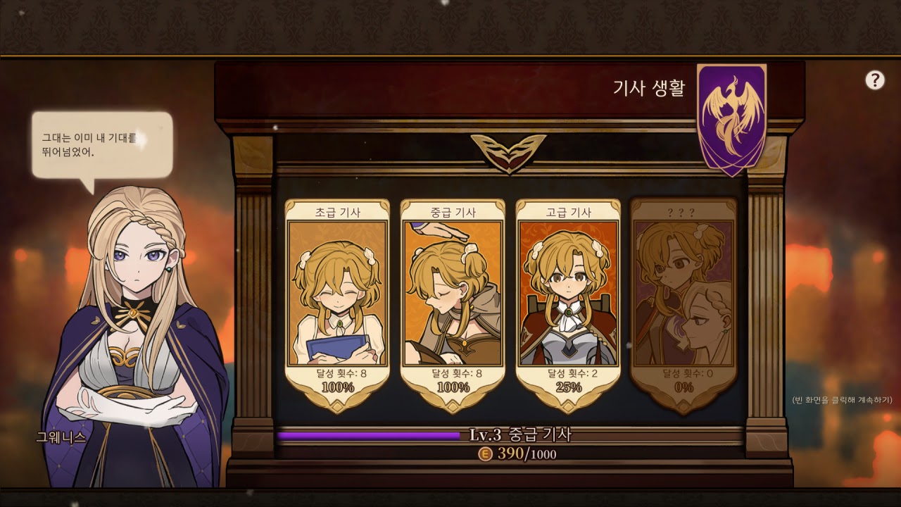The image size is (901, 507).
Task: Click the purple level progress bar
Action: coord(368,435)
